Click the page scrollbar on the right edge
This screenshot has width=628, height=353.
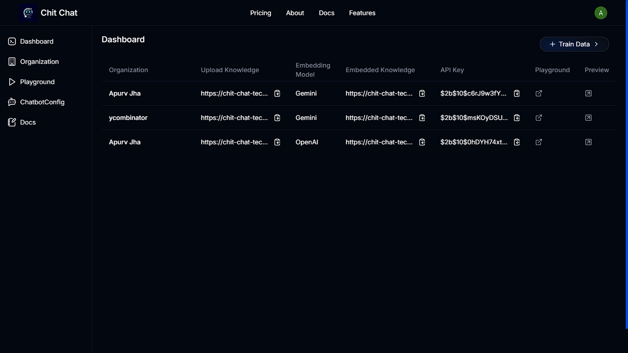pos(626,165)
